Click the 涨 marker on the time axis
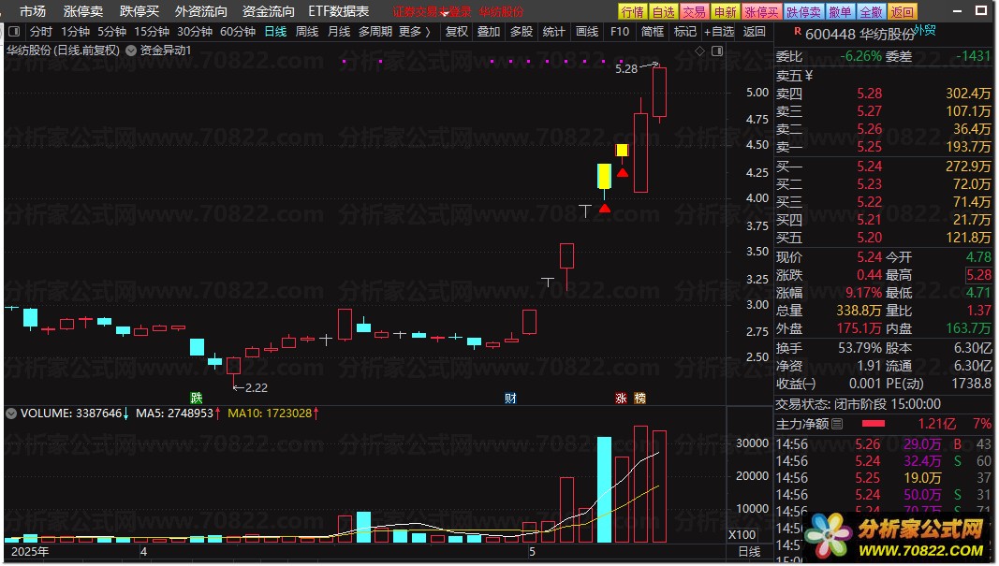The width and height of the screenshot is (999, 566). pyautogui.click(x=621, y=398)
